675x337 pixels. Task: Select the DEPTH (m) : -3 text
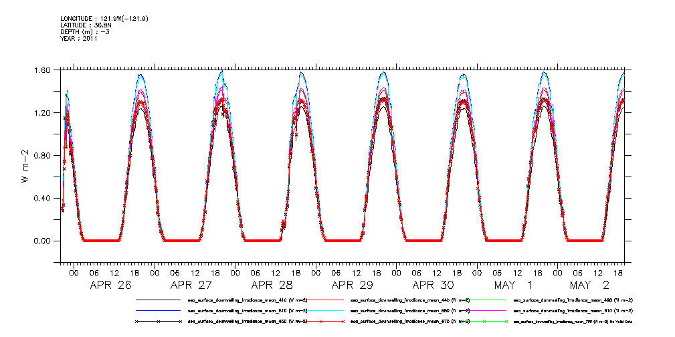point(85,32)
